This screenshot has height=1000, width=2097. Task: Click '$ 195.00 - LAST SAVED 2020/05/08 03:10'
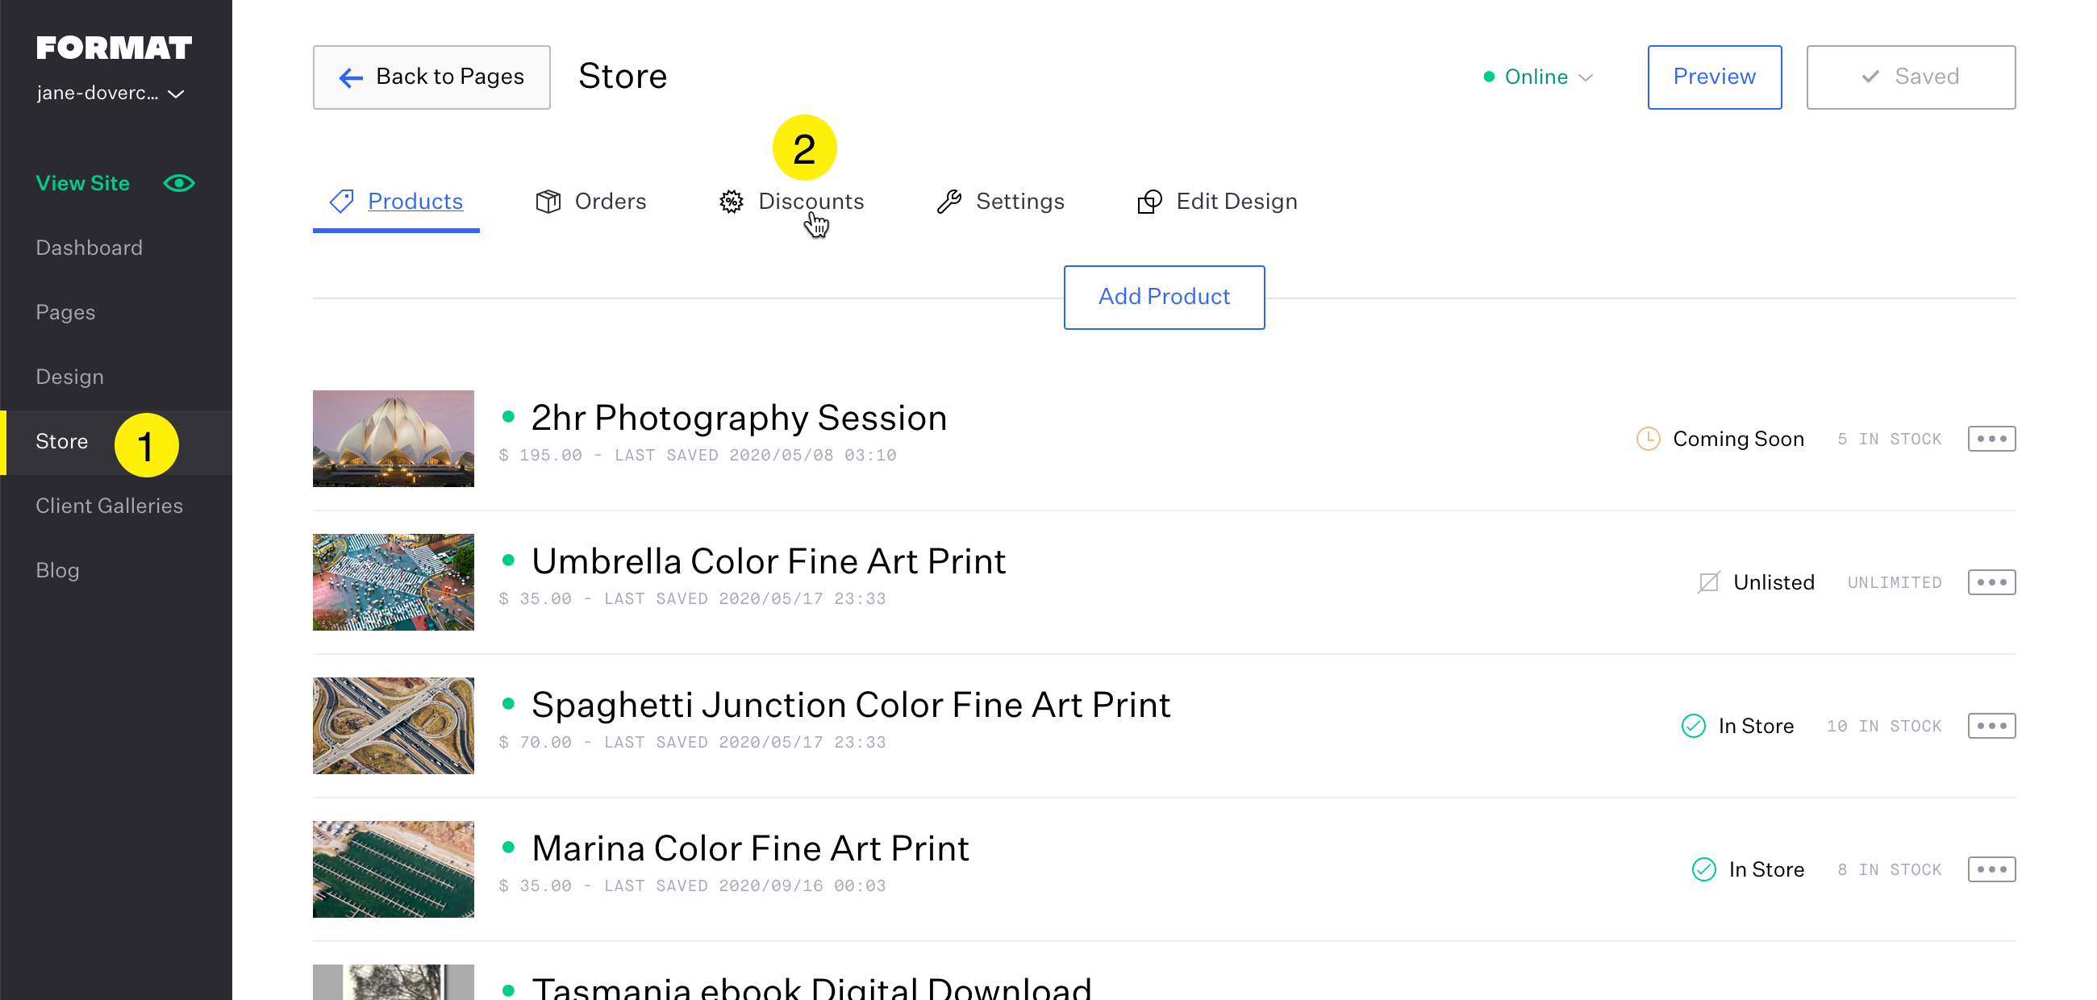coord(698,456)
